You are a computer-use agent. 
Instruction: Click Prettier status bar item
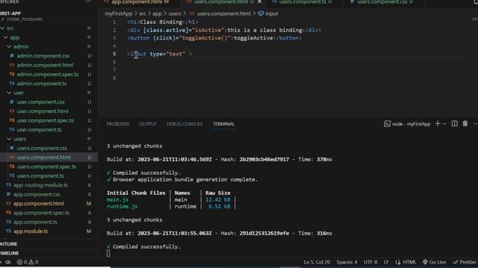coord(465,262)
